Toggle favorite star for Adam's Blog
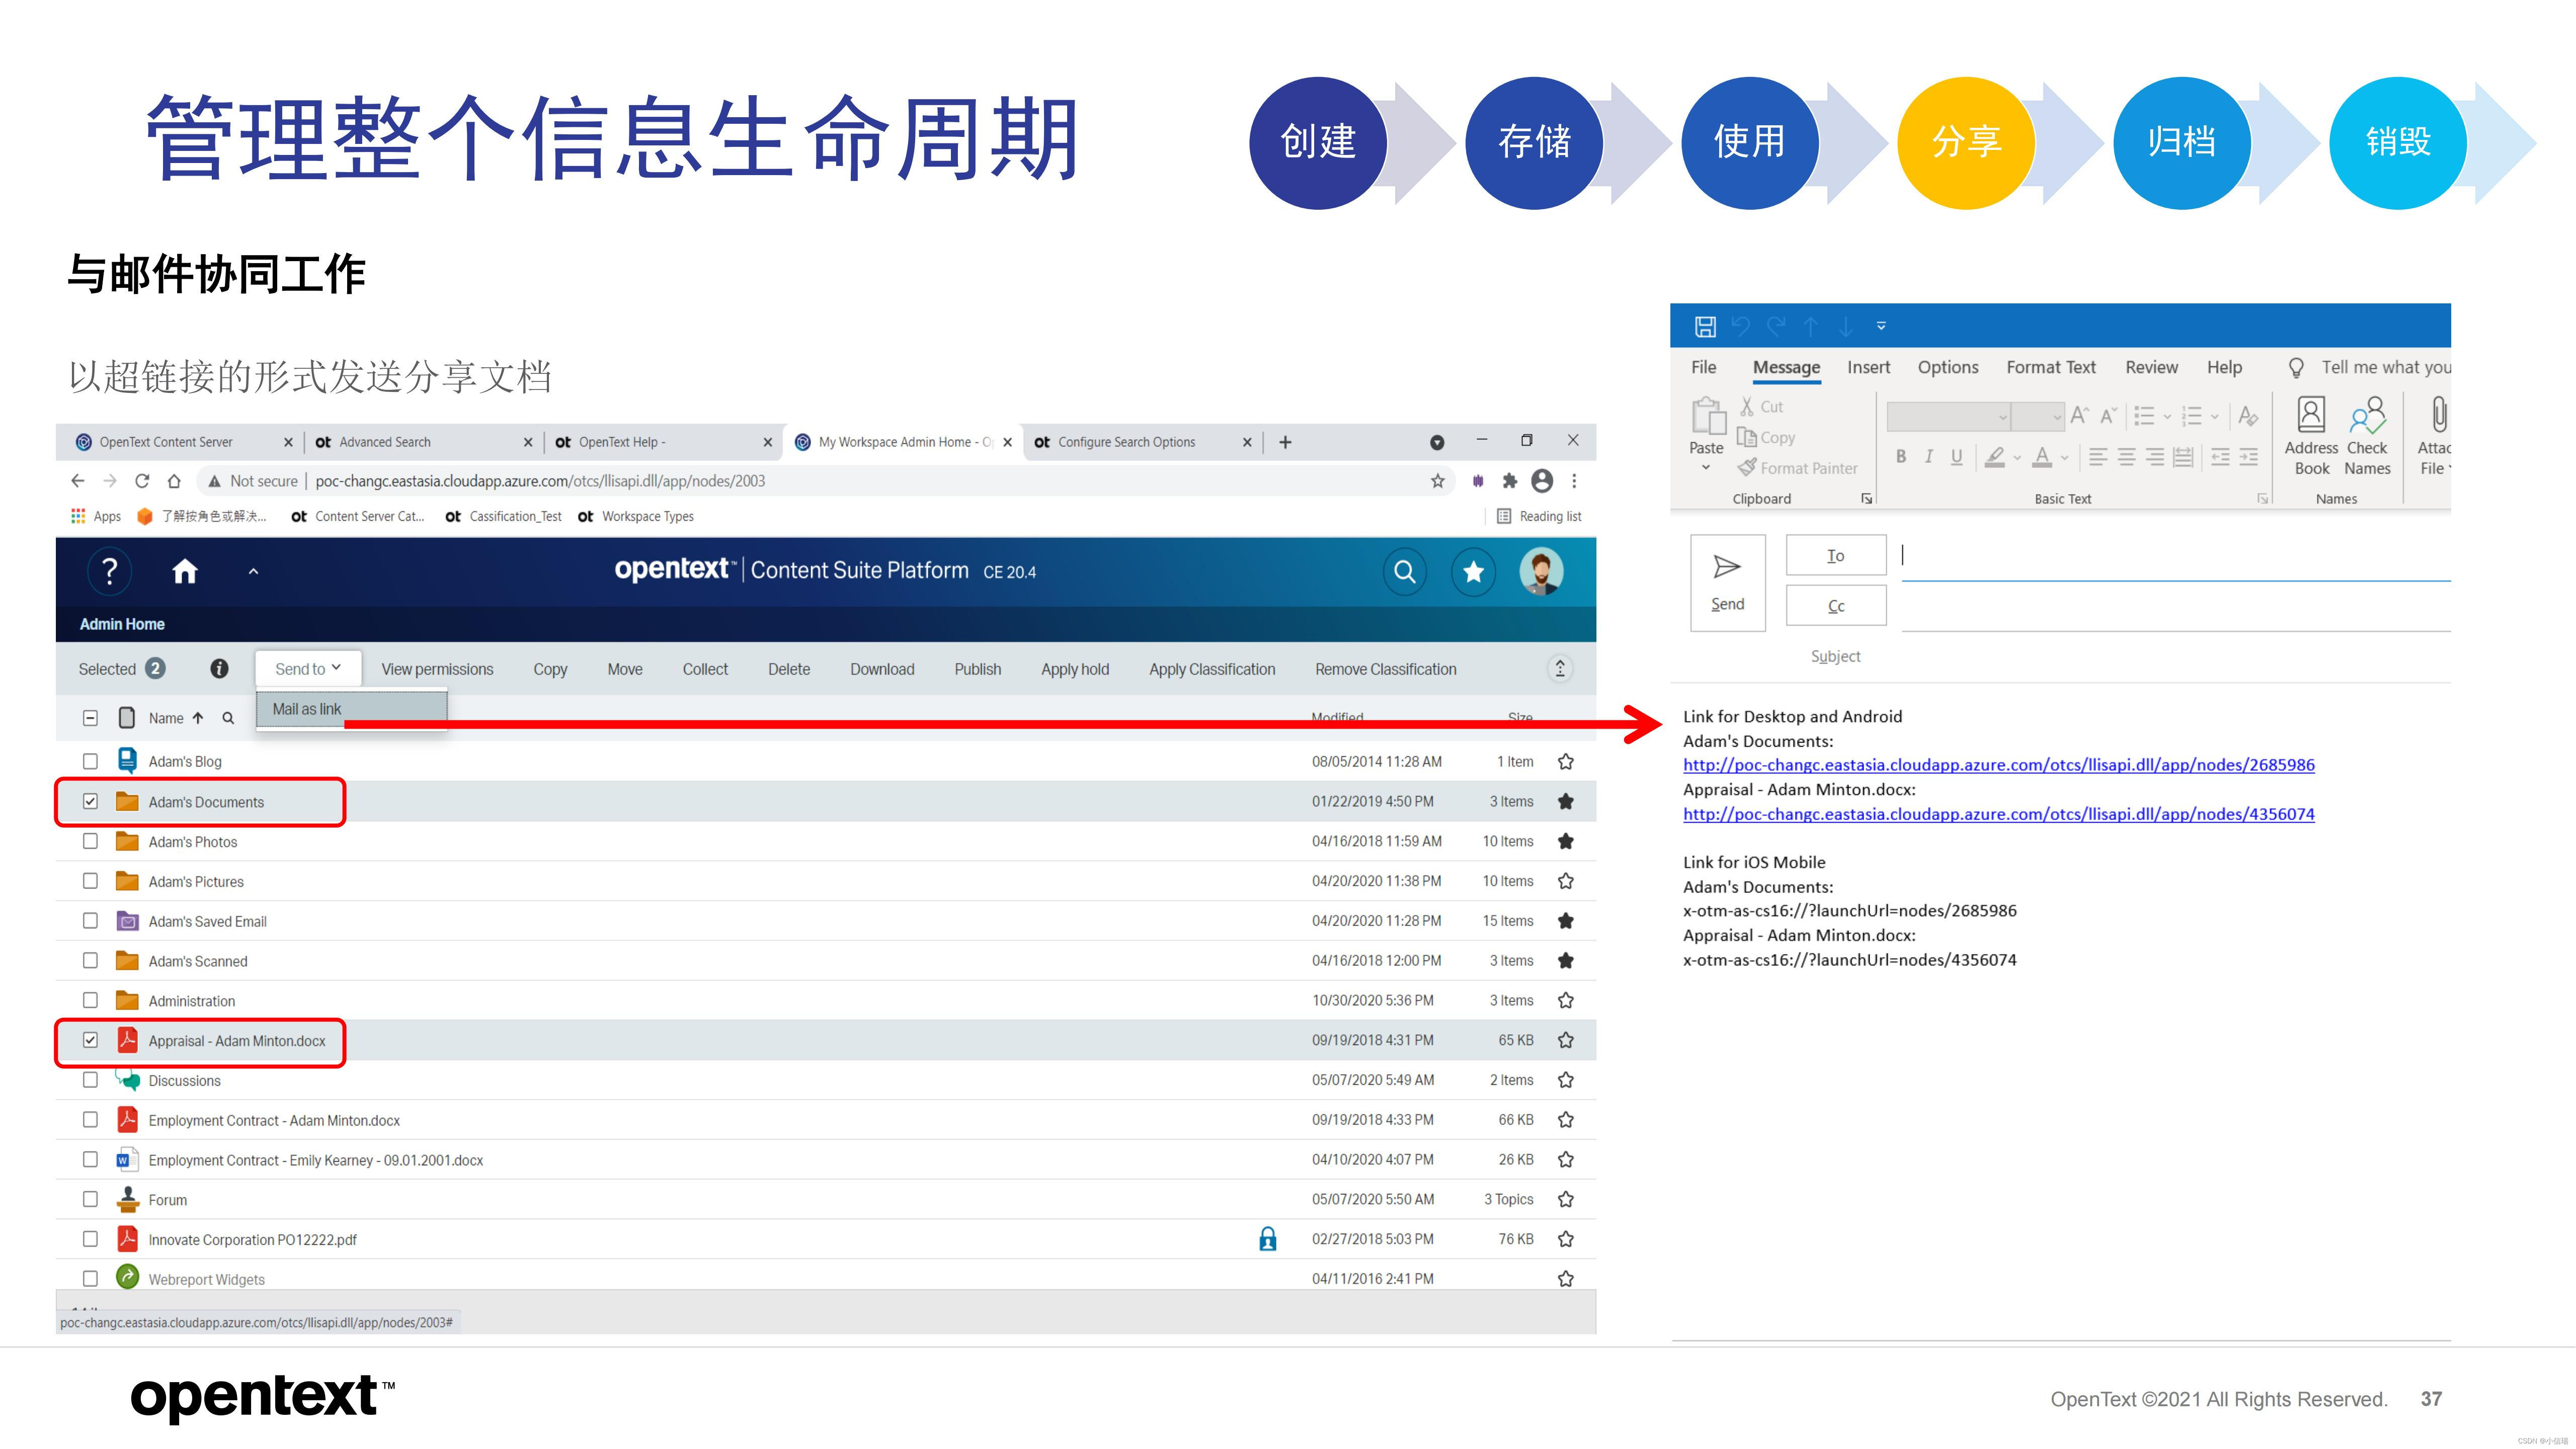 click(x=1566, y=762)
